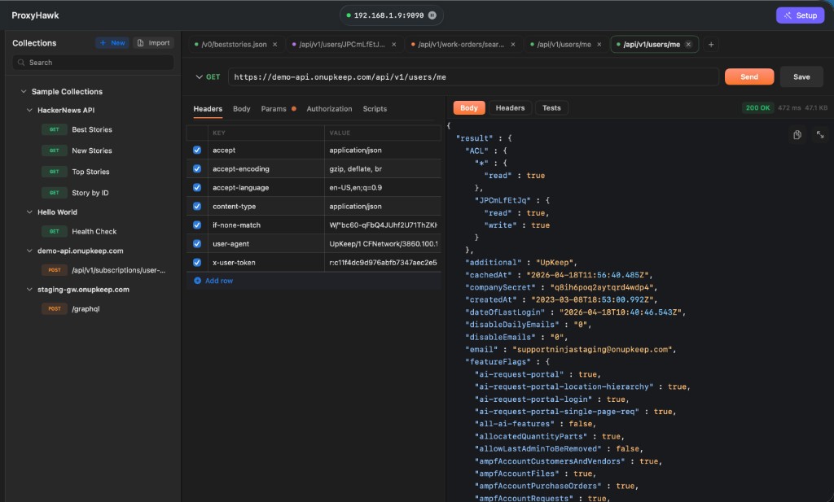Show response Headers tab

coord(510,108)
